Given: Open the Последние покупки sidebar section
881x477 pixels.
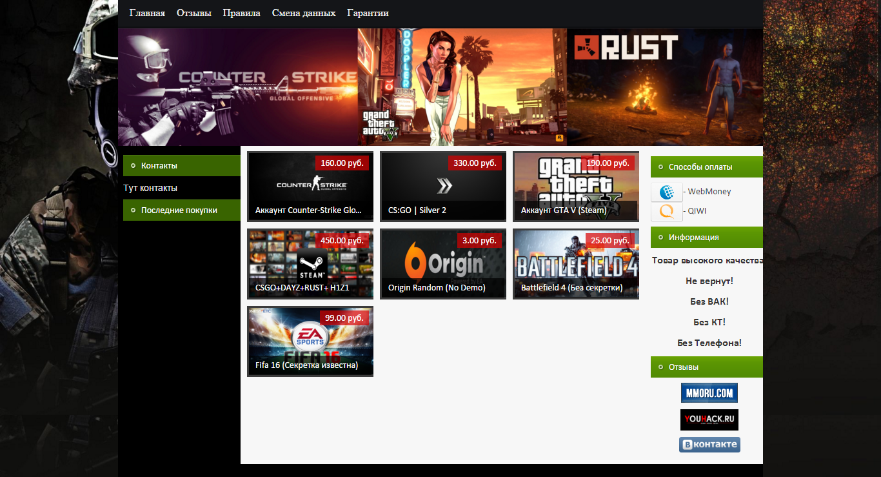Looking at the screenshot, I should coord(182,210).
